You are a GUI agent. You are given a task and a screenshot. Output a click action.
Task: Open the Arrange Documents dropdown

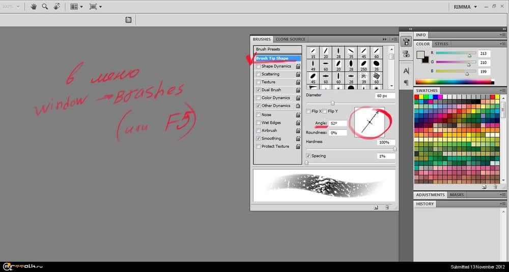pyautogui.click(x=76, y=7)
